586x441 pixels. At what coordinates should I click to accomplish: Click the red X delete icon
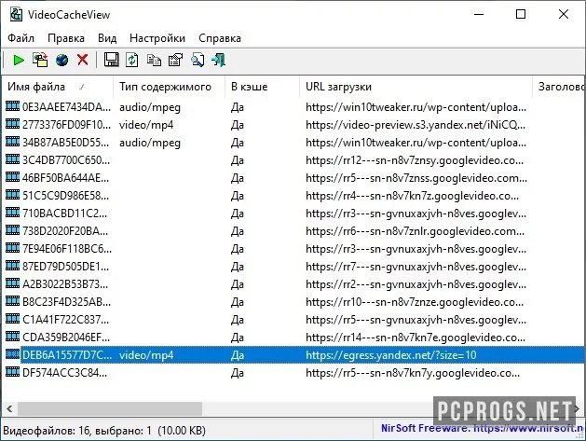pyautogui.click(x=83, y=60)
